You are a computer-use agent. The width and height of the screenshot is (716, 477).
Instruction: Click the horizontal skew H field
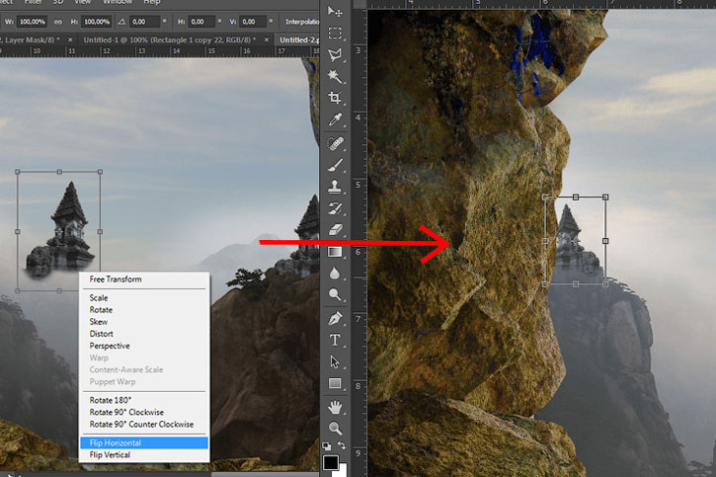201,22
